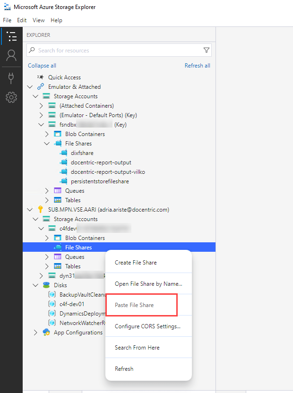This screenshot has height=393, width=293.
Task: Open the File menu
Action: pos(7,20)
